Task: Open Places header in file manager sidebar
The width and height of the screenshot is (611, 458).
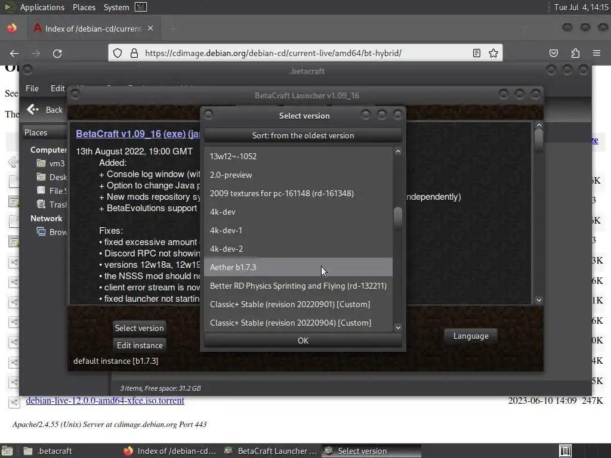Action: click(45, 132)
